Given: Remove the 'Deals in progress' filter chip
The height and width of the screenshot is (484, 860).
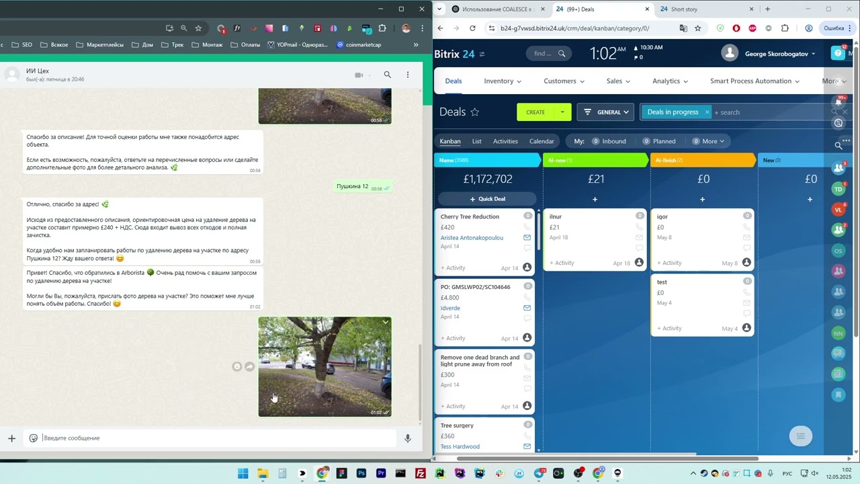Looking at the screenshot, I should pyautogui.click(x=707, y=112).
